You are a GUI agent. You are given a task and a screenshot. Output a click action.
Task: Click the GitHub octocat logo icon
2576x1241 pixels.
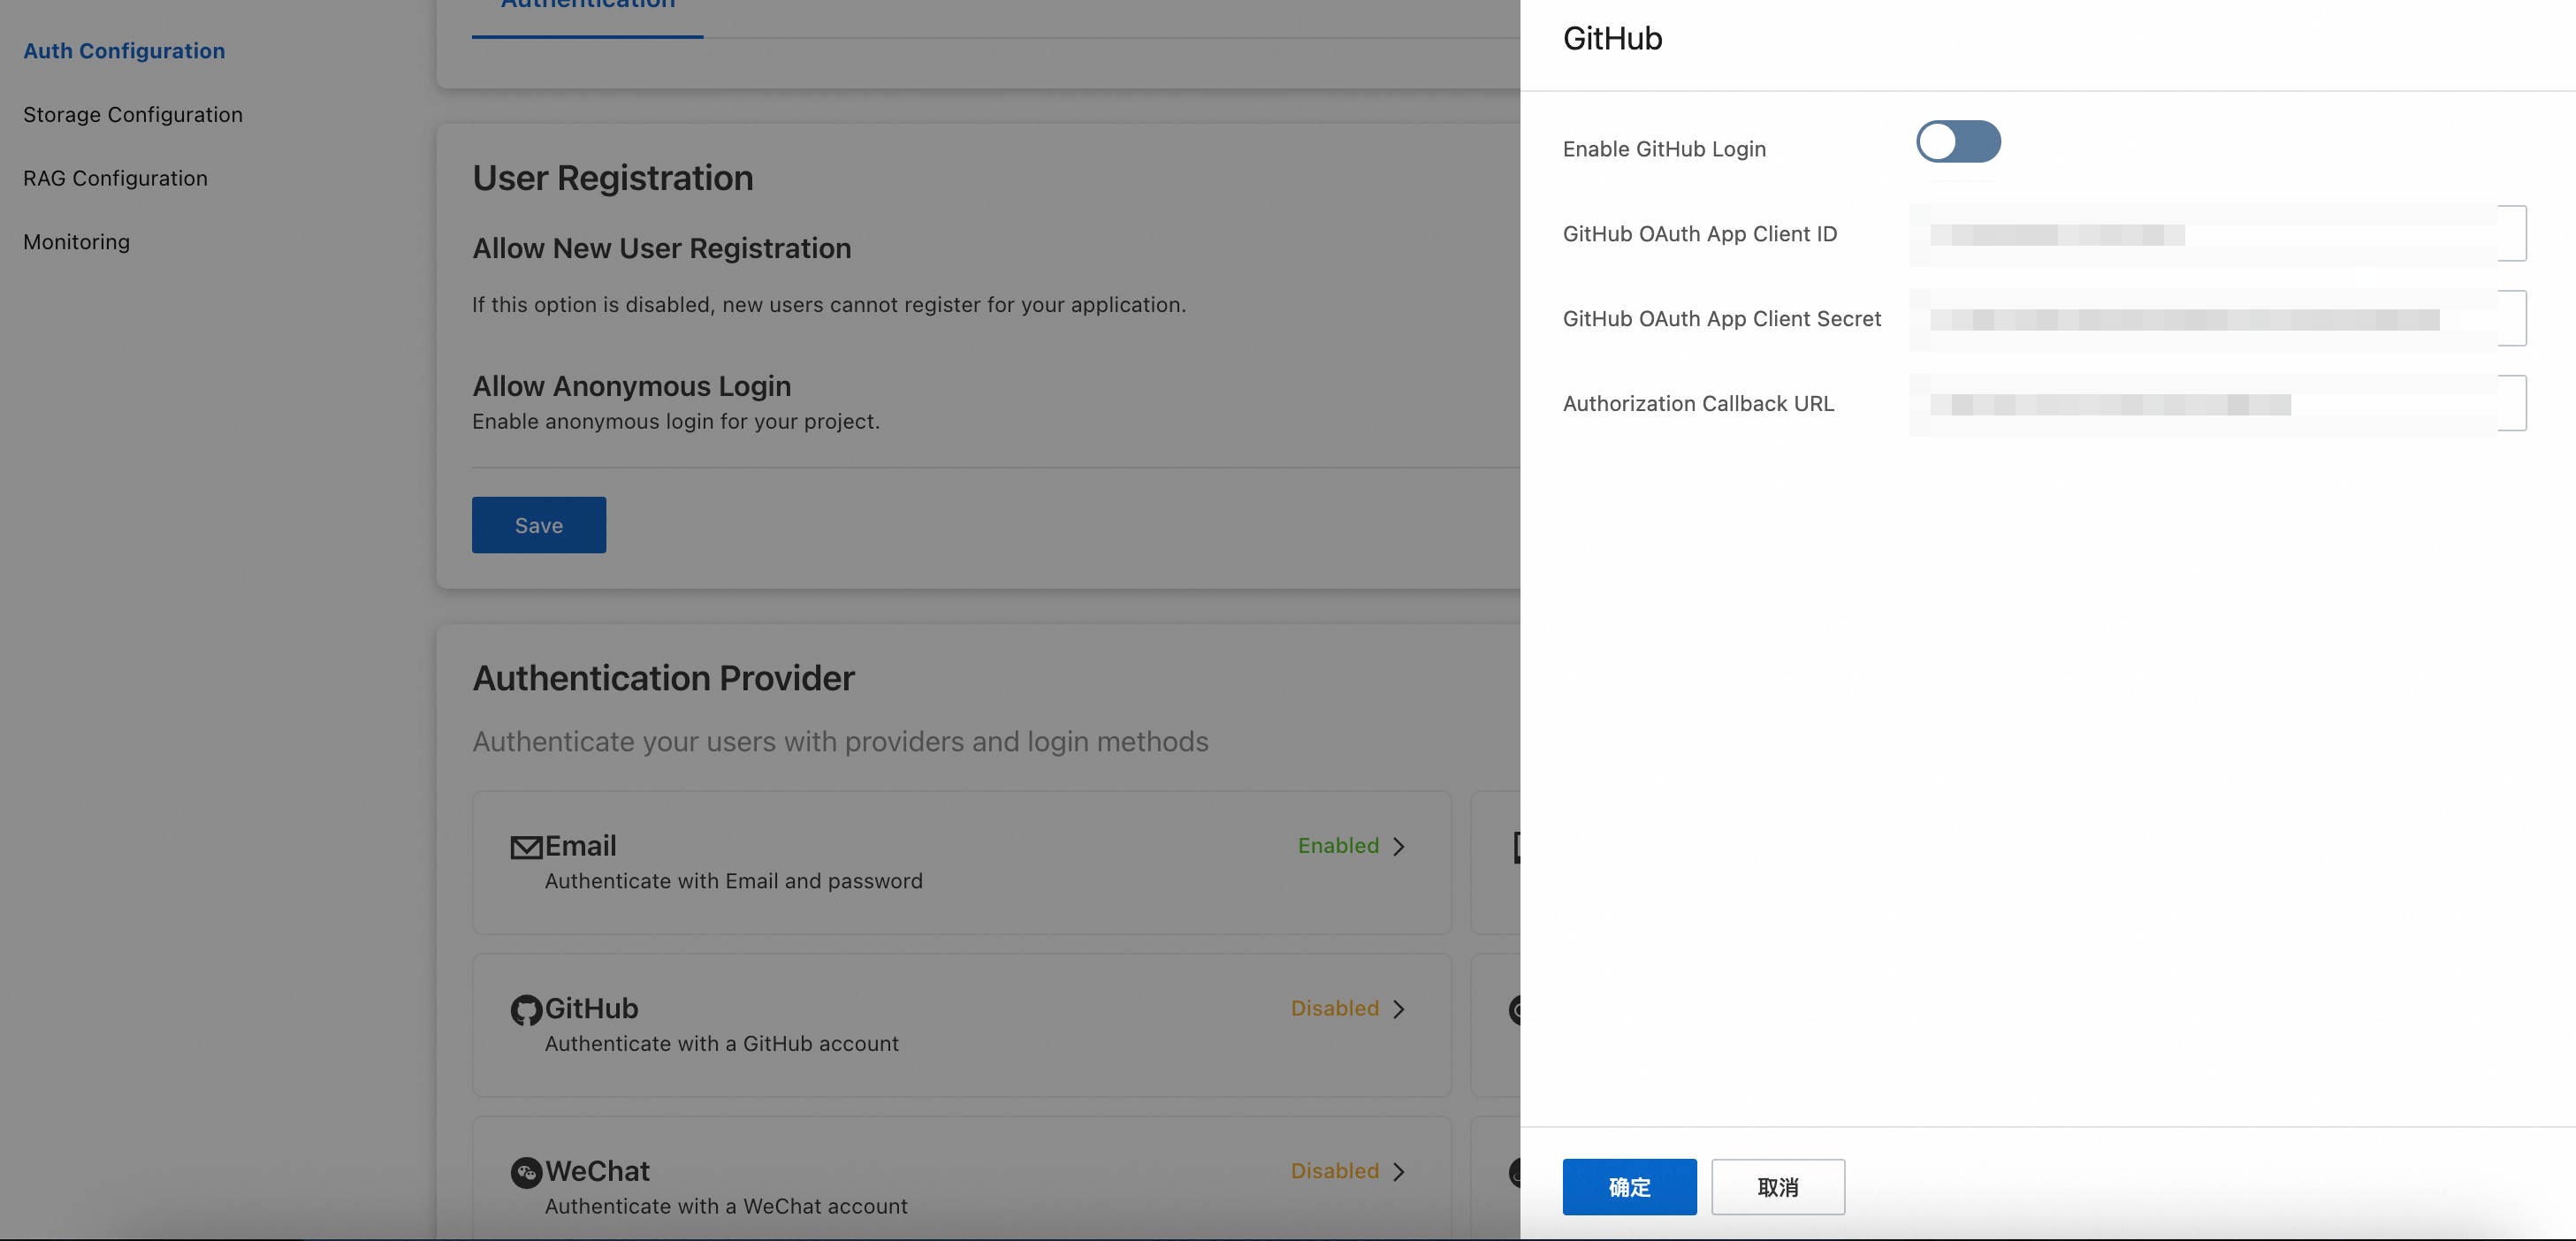click(526, 1010)
